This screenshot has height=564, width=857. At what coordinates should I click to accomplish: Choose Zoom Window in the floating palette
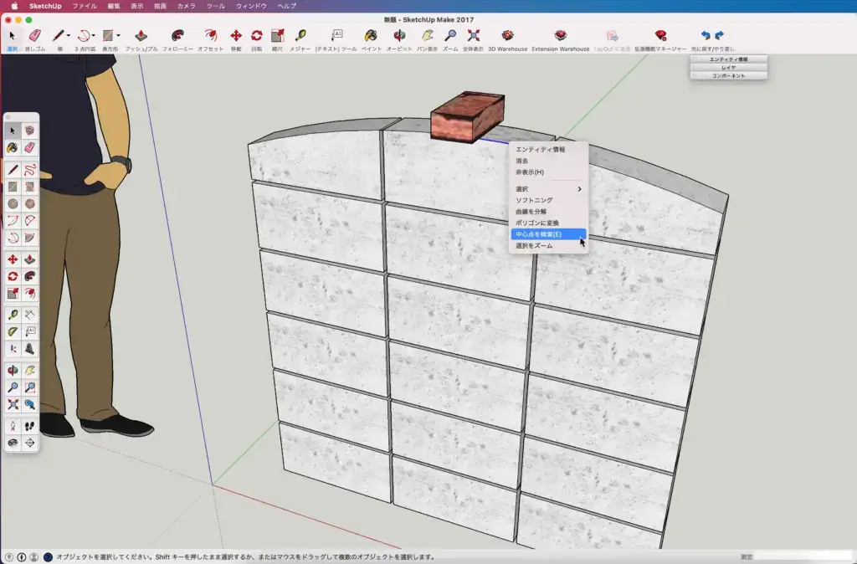[29, 387]
